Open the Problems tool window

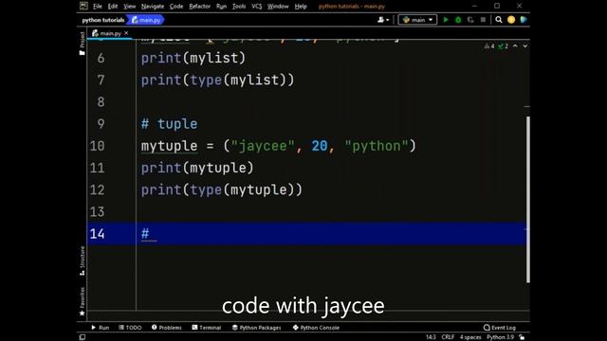[167, 328]
